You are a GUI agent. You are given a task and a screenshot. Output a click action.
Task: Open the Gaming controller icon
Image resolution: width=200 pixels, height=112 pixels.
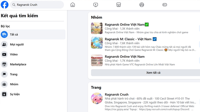tap(165, 5)
